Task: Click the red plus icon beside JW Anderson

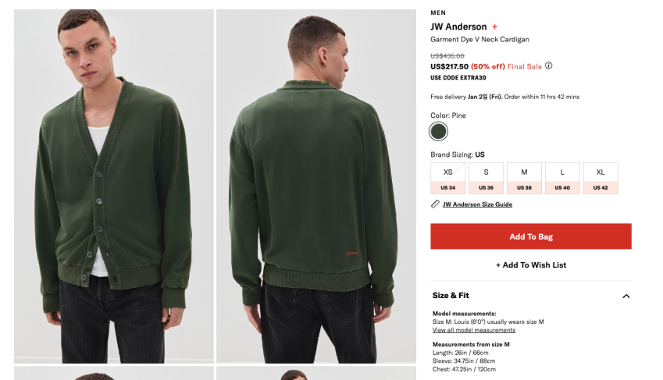Action: 494,27
